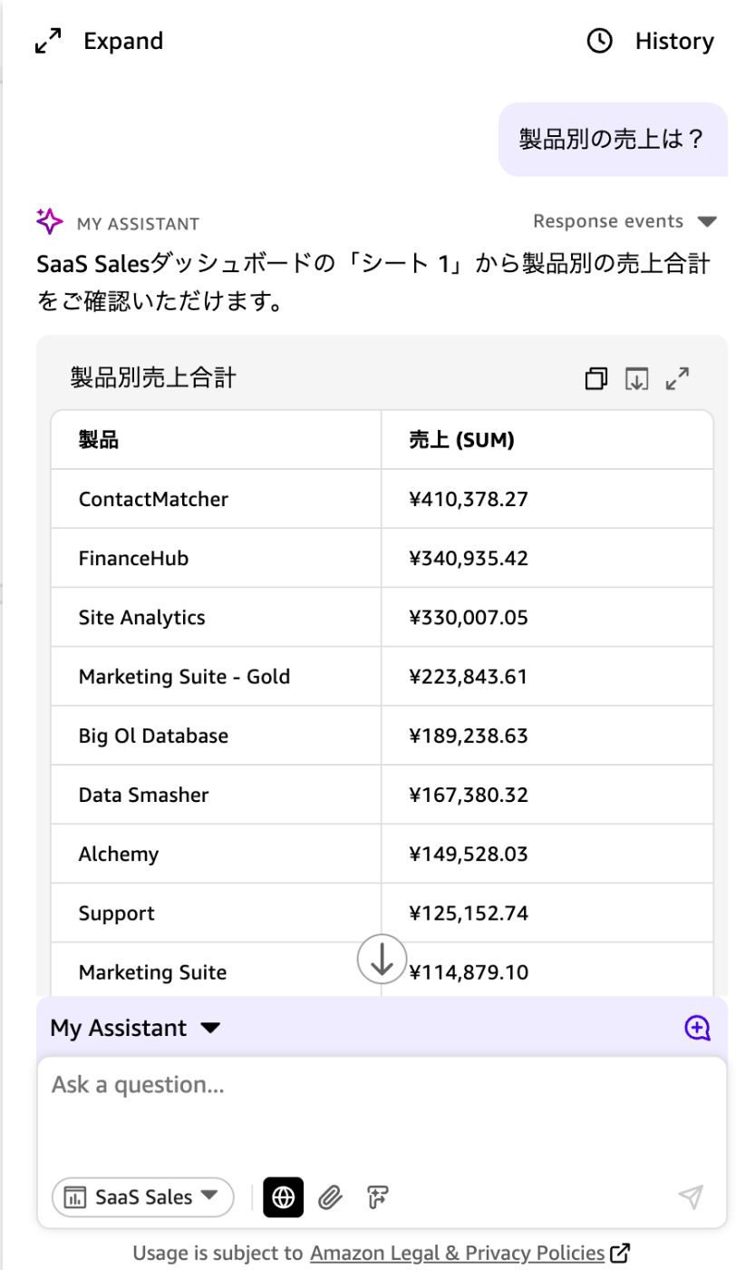Click the 製品 column header

(217, 440)
